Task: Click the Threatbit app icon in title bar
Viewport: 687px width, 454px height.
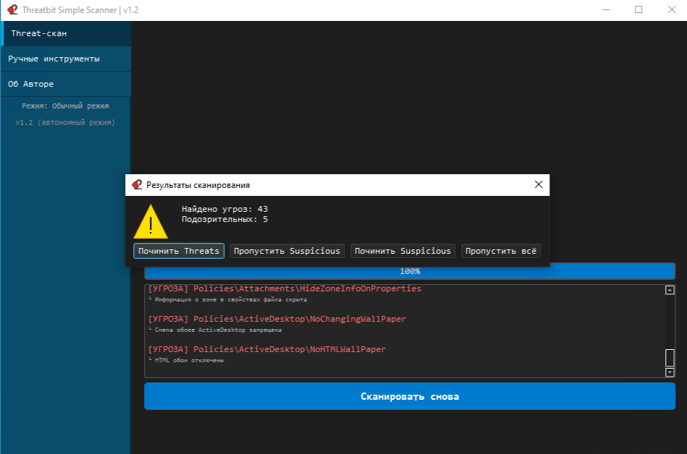Action: pyautogui.click(x=13, y=9)
